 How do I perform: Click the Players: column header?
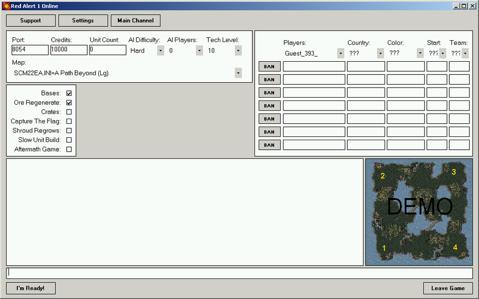(x=295, y=43)
